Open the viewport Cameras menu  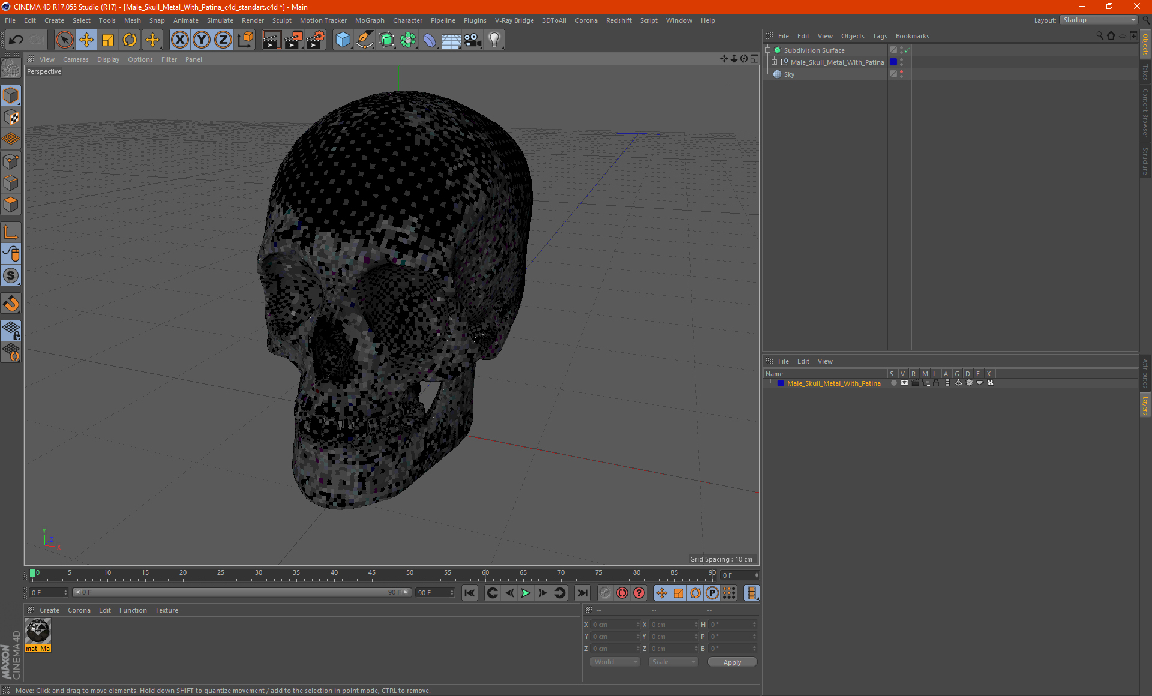click(x=76, y=59)
